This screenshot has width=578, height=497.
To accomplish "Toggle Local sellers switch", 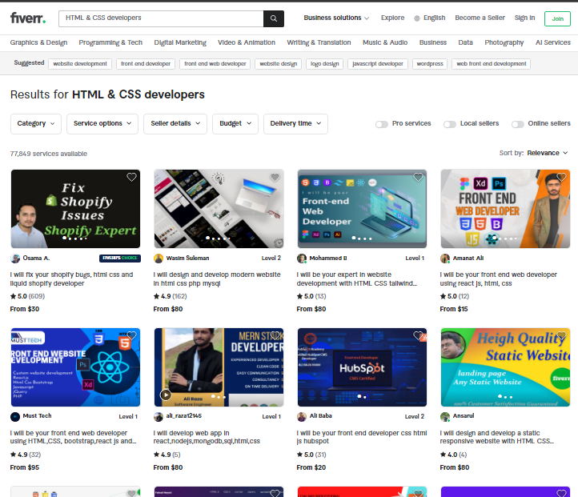I will tap(450, 124).
